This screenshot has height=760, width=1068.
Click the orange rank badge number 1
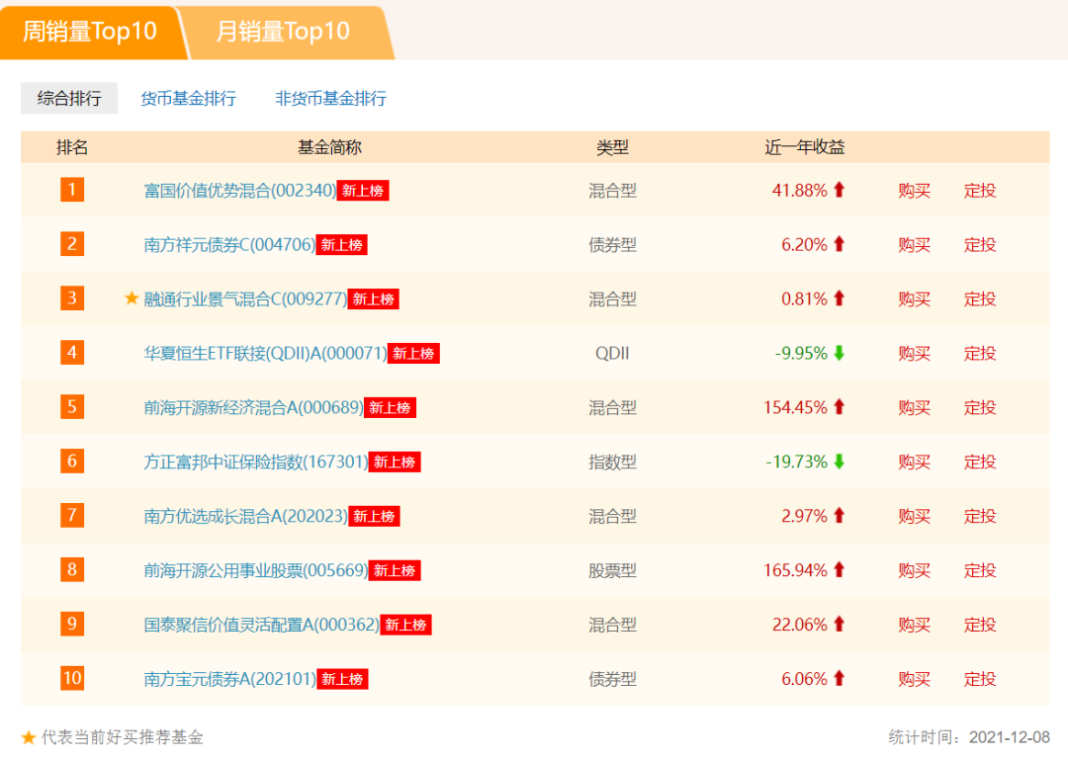pyautogui.click(x=71, y=190)
